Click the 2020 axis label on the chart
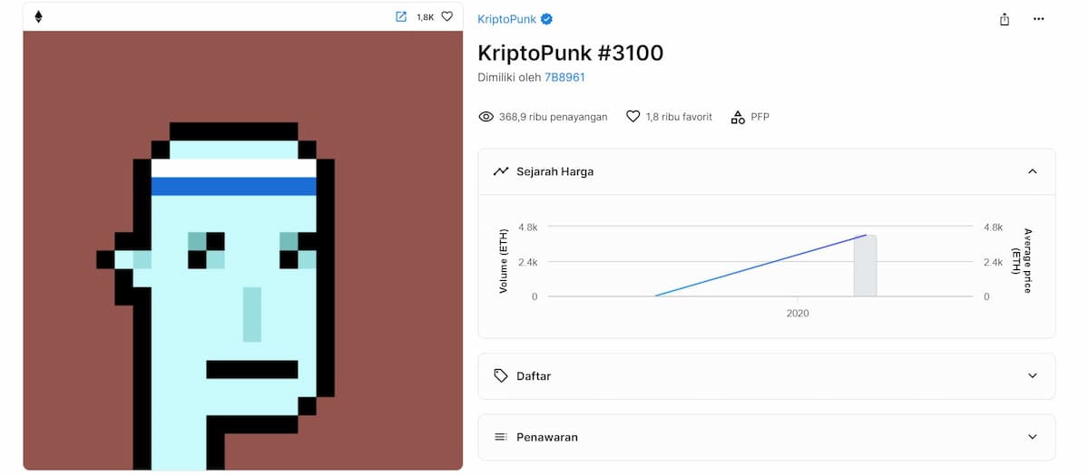Image resolution: width=1089 pixels, height=475 pixels. coord(798,314)
